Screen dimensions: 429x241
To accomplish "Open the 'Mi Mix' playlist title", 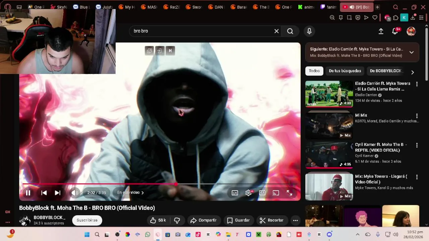I will click(x=361, y=115).
